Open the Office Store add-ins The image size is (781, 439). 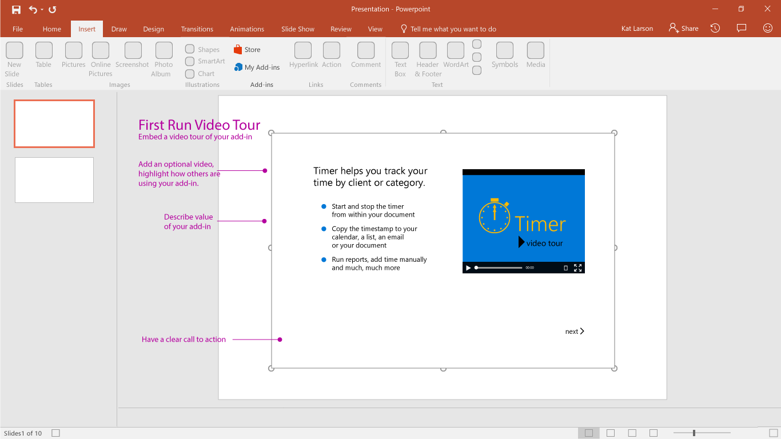point(247,50)
